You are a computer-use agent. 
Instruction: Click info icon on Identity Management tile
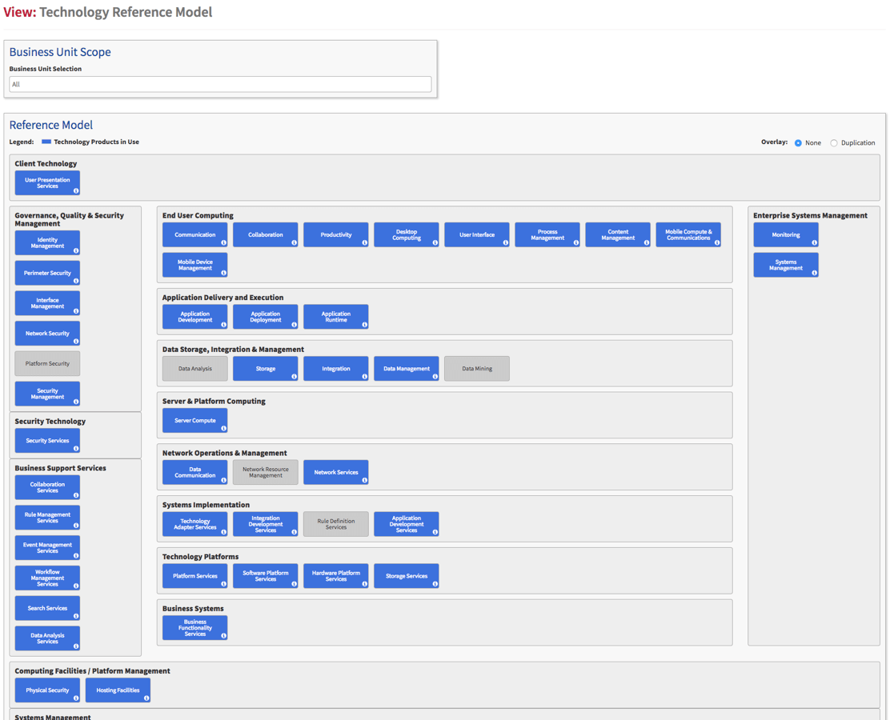click(x=76, y=250)
